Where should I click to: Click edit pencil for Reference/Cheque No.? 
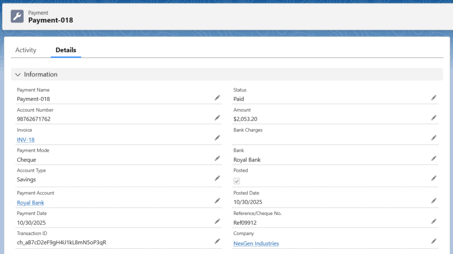click(x=434, y=221)
